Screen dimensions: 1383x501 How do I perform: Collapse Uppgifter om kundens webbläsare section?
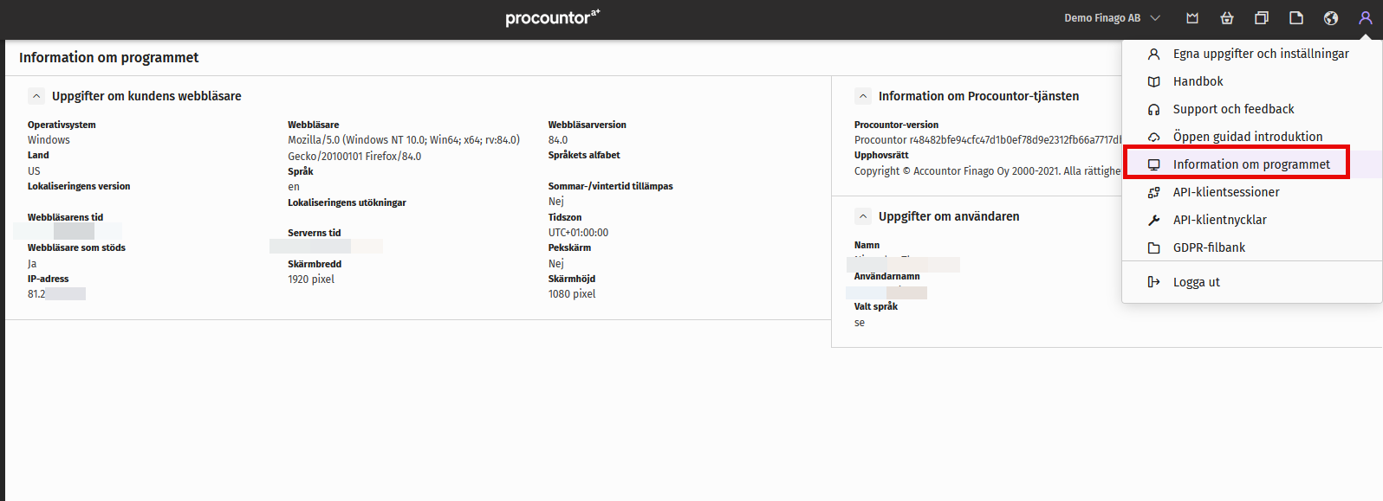point(36,96)
